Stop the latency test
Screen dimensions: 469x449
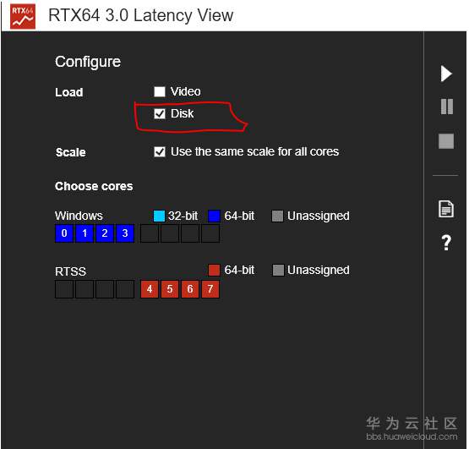click(x=446, y=141)
